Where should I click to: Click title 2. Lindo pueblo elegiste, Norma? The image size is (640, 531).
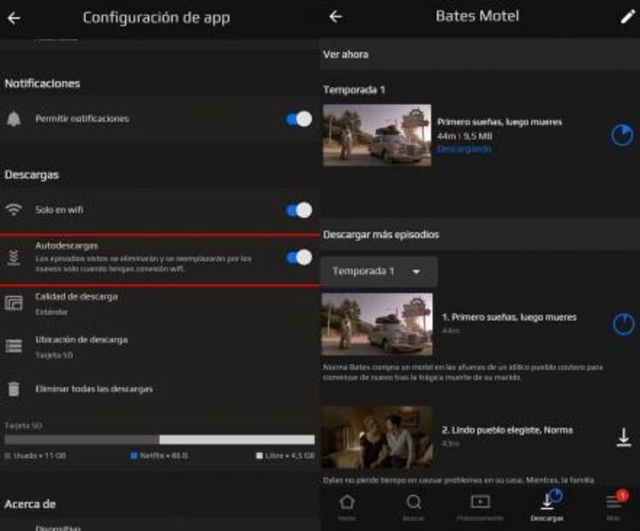pos(507,430)
